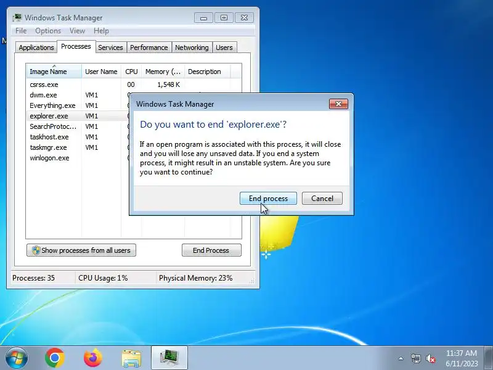Open the View menu
The image size is (493, 370).
(x=78, y=31)
